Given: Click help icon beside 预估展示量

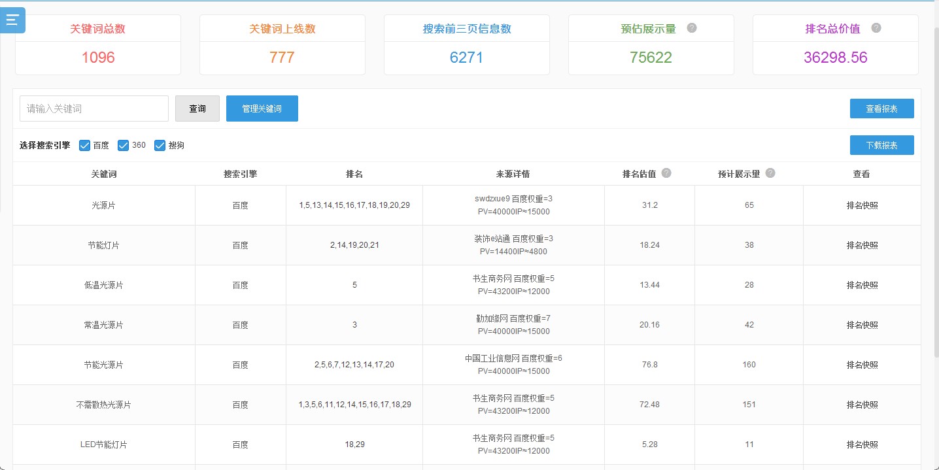Looking at the screenshot, I should point(692,28).
